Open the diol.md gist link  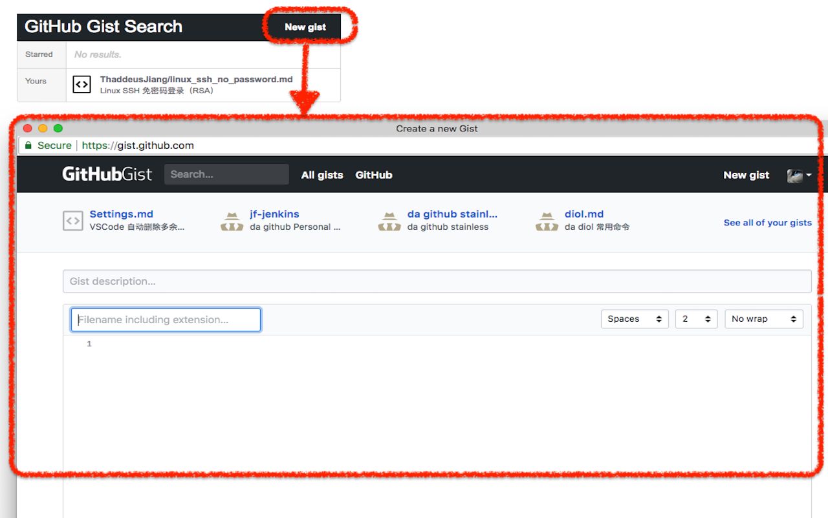tap(584, 214)
